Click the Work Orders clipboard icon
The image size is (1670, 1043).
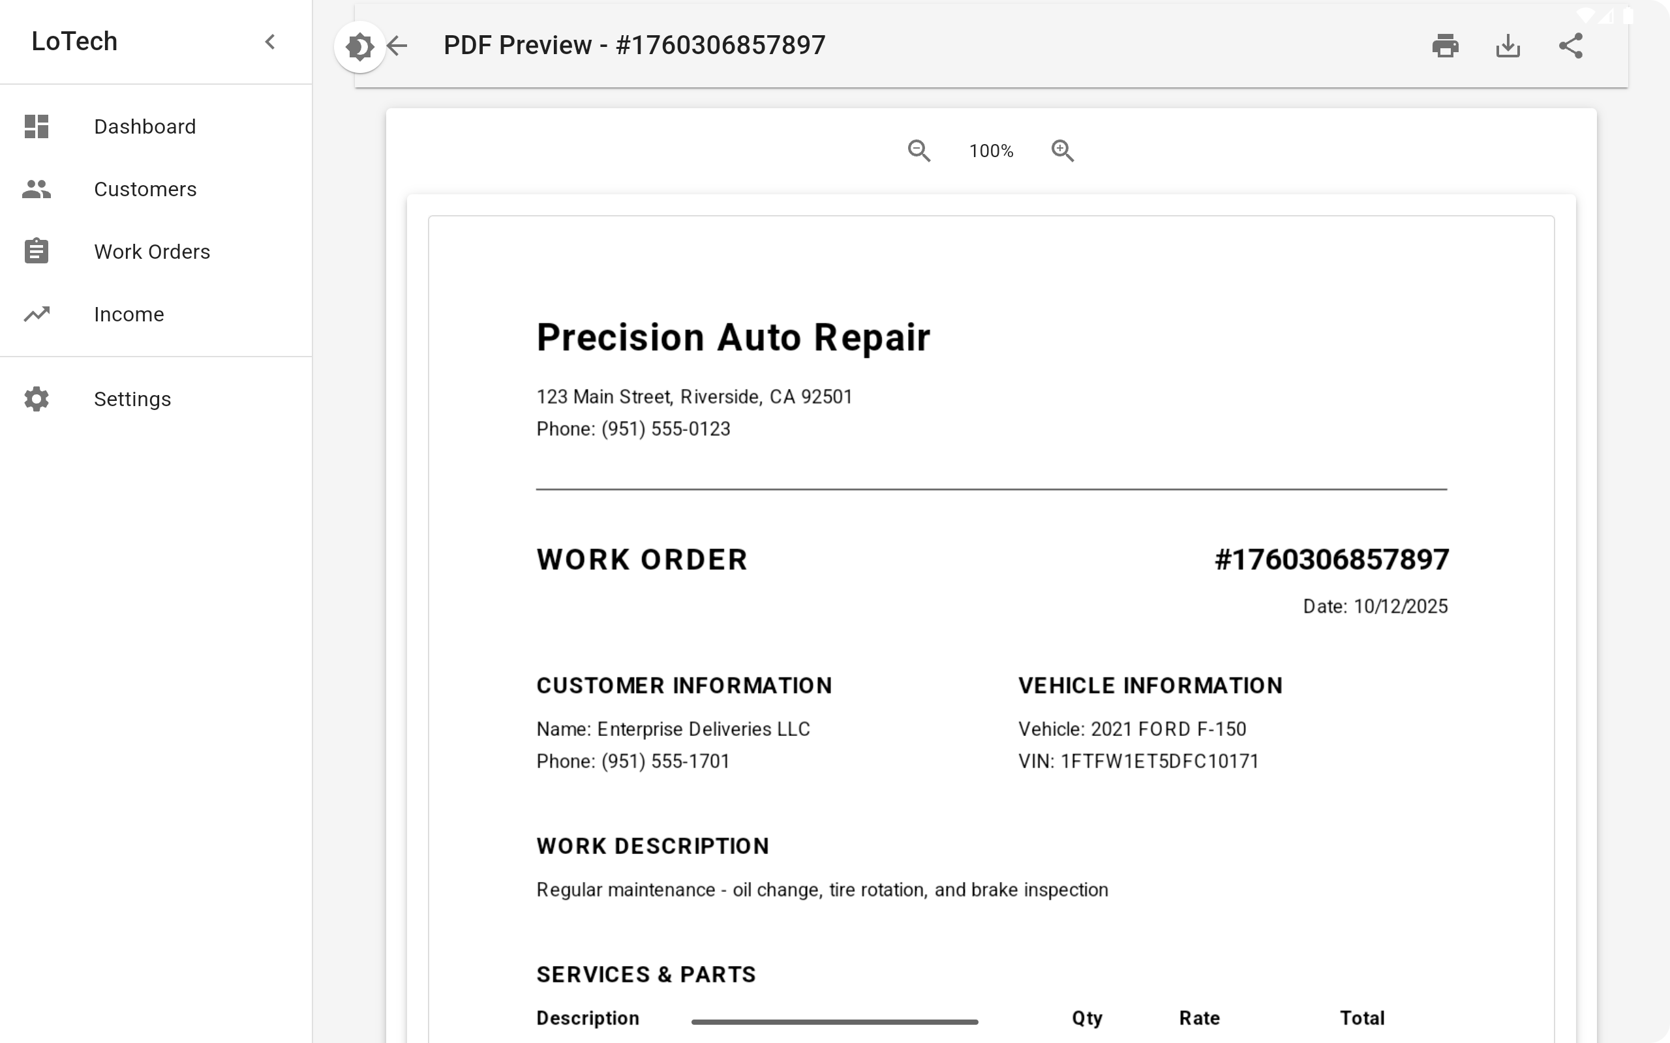tap(37, 252)
